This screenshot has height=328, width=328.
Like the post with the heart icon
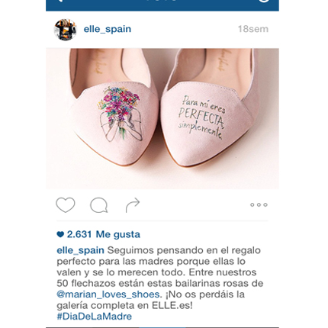tap(66, 205)
